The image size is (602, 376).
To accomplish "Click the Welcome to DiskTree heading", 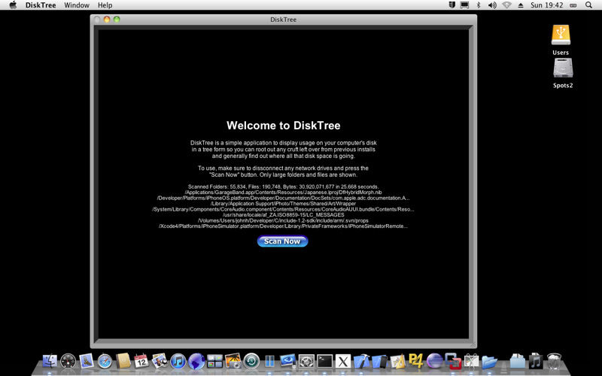I will [284, 126].
